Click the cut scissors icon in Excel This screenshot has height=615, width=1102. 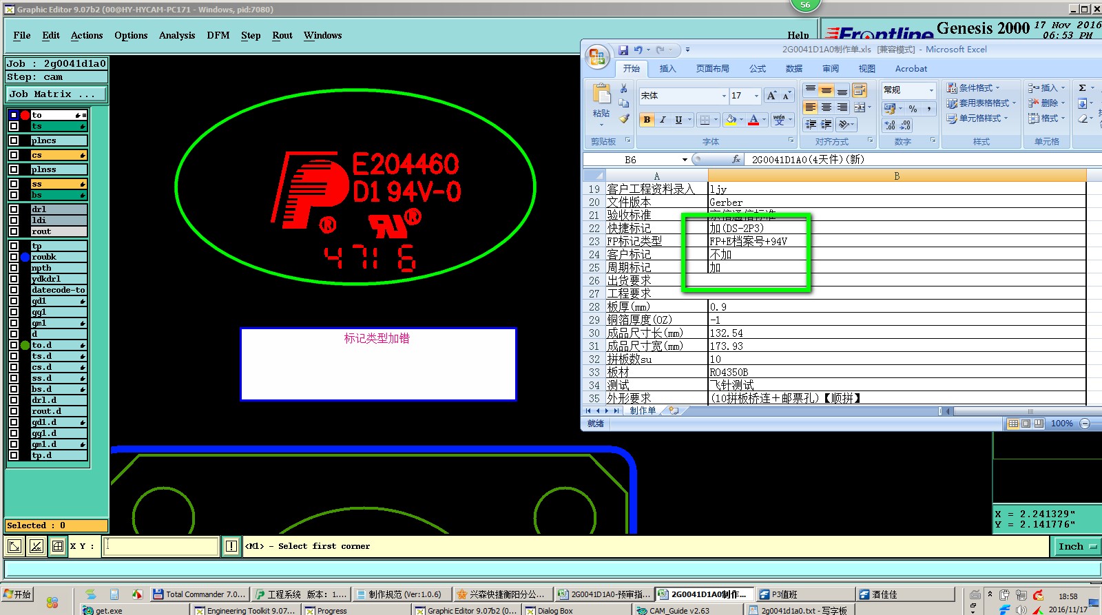pos(623,88)
